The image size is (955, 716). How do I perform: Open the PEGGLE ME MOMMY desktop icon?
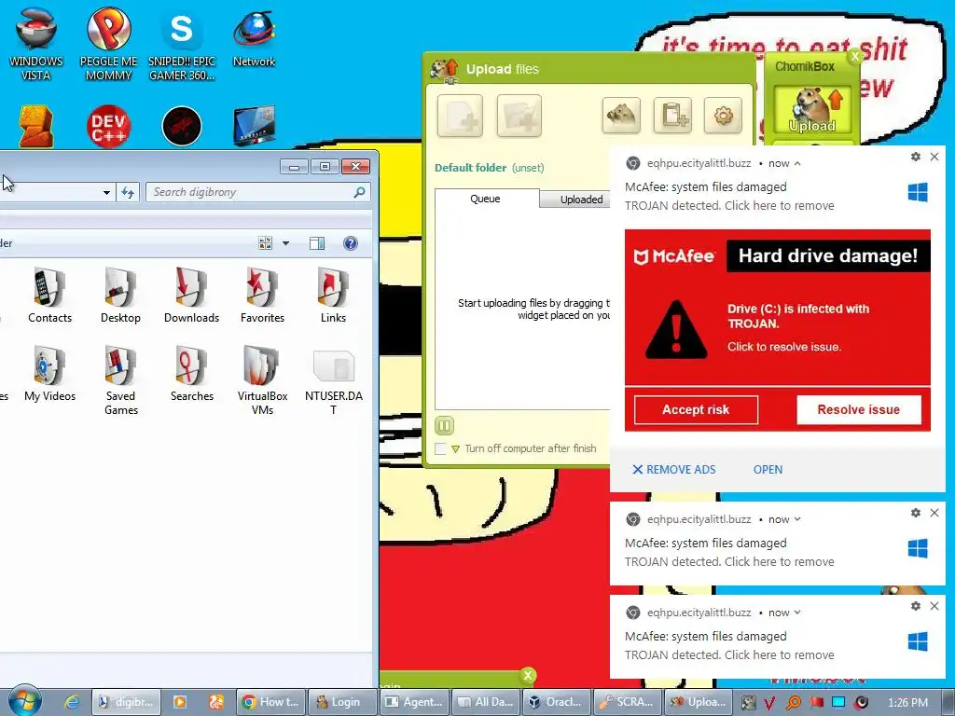click(108, 44)
